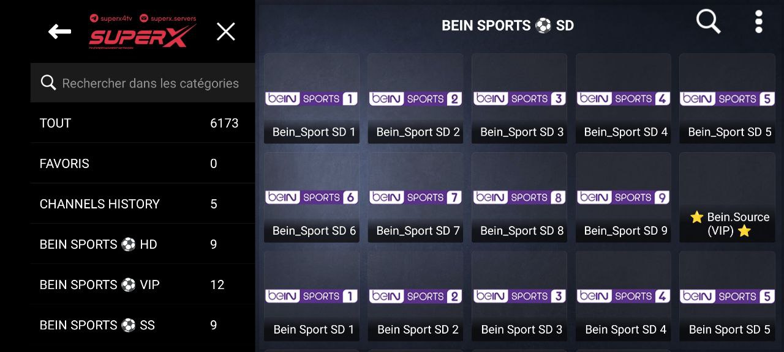
Task: Play Bein_Sport SD 3 channel
Action: coord(519,98)
